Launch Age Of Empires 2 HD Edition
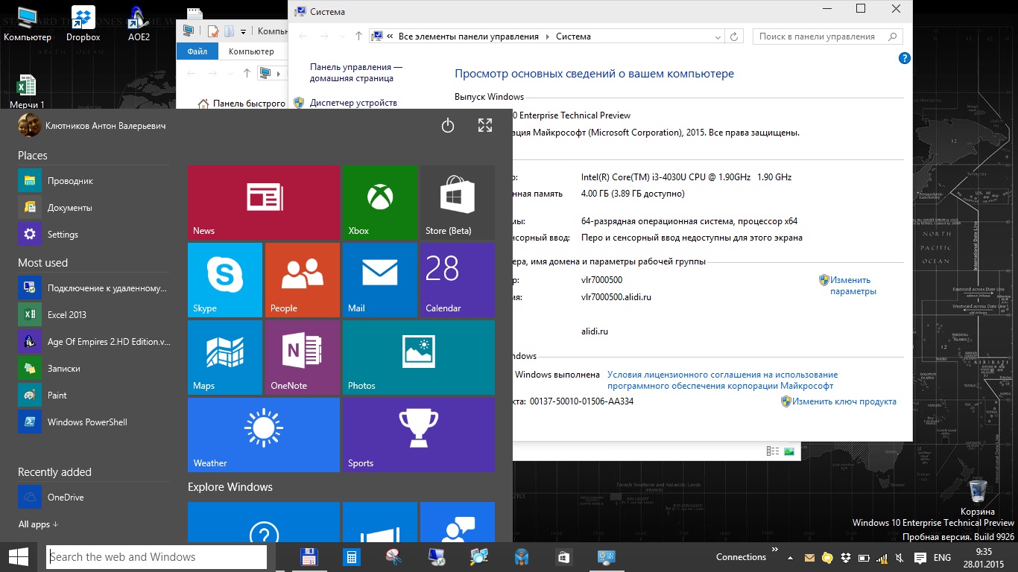Viewport: 1018px width, 572px height. (94, 341)
